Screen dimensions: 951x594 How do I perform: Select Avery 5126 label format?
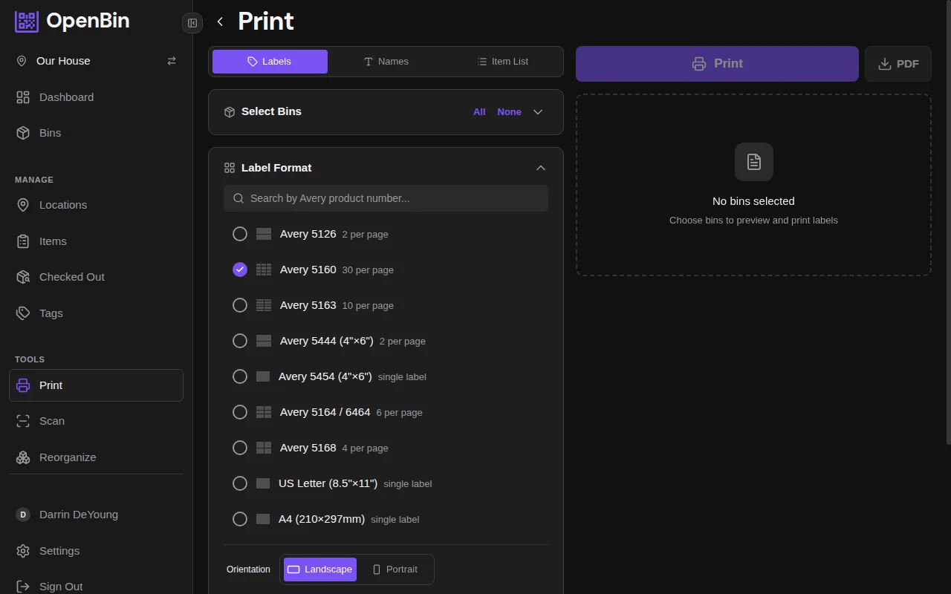(x=240, y=234)
